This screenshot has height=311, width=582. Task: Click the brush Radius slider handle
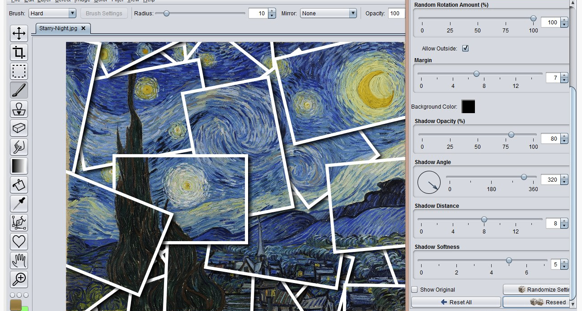coord(166,14)
